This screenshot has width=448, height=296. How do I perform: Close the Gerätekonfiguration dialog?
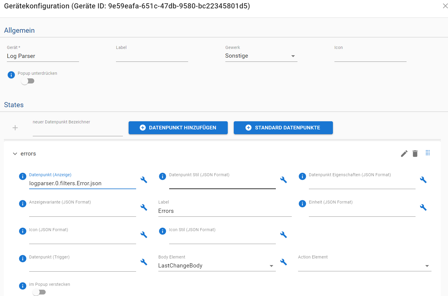point(445,6)
